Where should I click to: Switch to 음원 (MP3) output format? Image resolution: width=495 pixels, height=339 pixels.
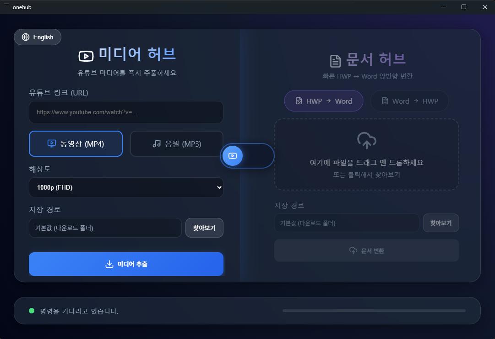pos(176,143)
